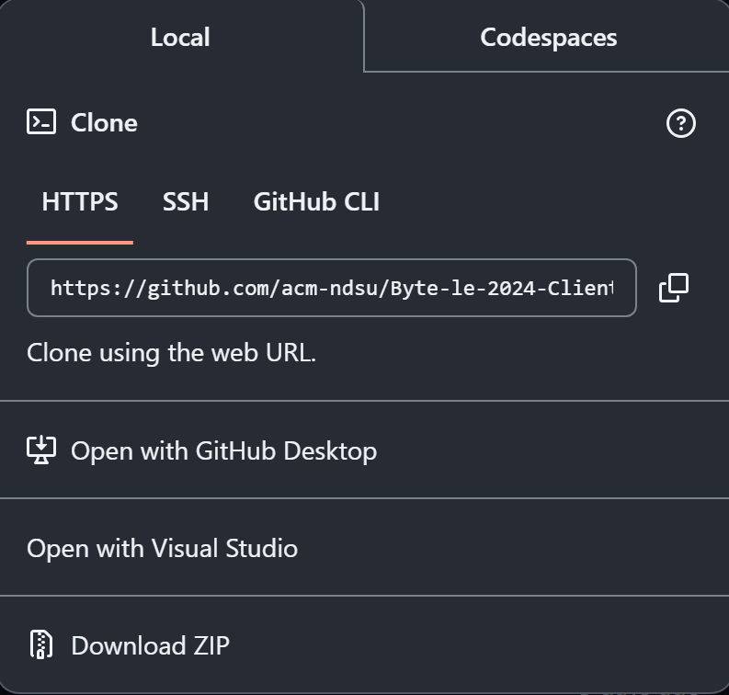Click inside the HTTPS clone URL field
Viewport: 729px width, 695px height.
tap(331, 288)
